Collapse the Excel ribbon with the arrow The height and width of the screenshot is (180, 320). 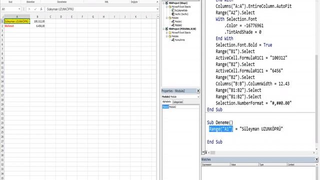[157, 2]
